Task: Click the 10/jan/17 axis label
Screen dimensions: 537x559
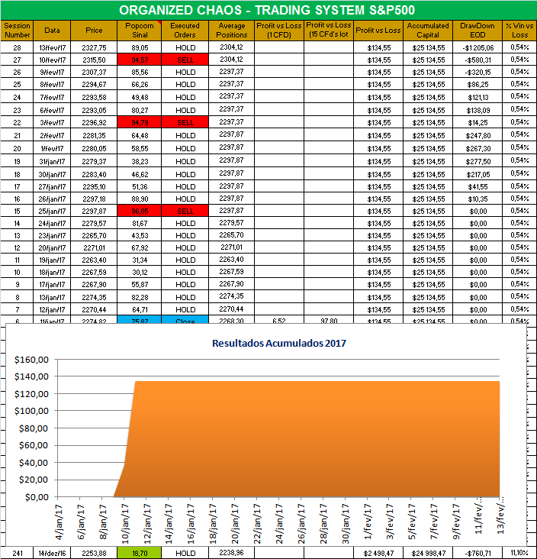Action: pos(124,523)
